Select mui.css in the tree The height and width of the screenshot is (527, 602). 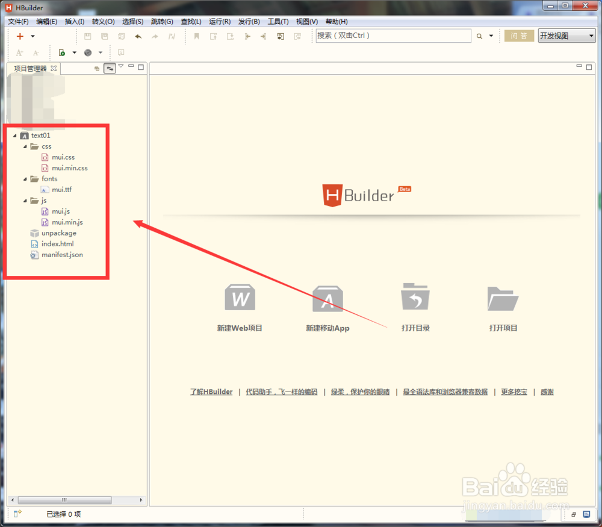pyautogui.click(x=63, y=157)
